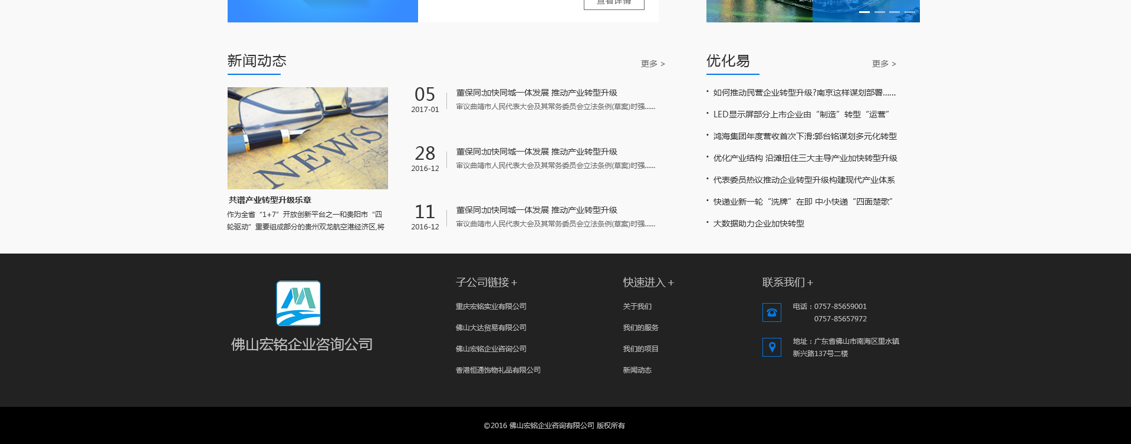Click 更多 link beside 优化易 heading

coord(883,64)
